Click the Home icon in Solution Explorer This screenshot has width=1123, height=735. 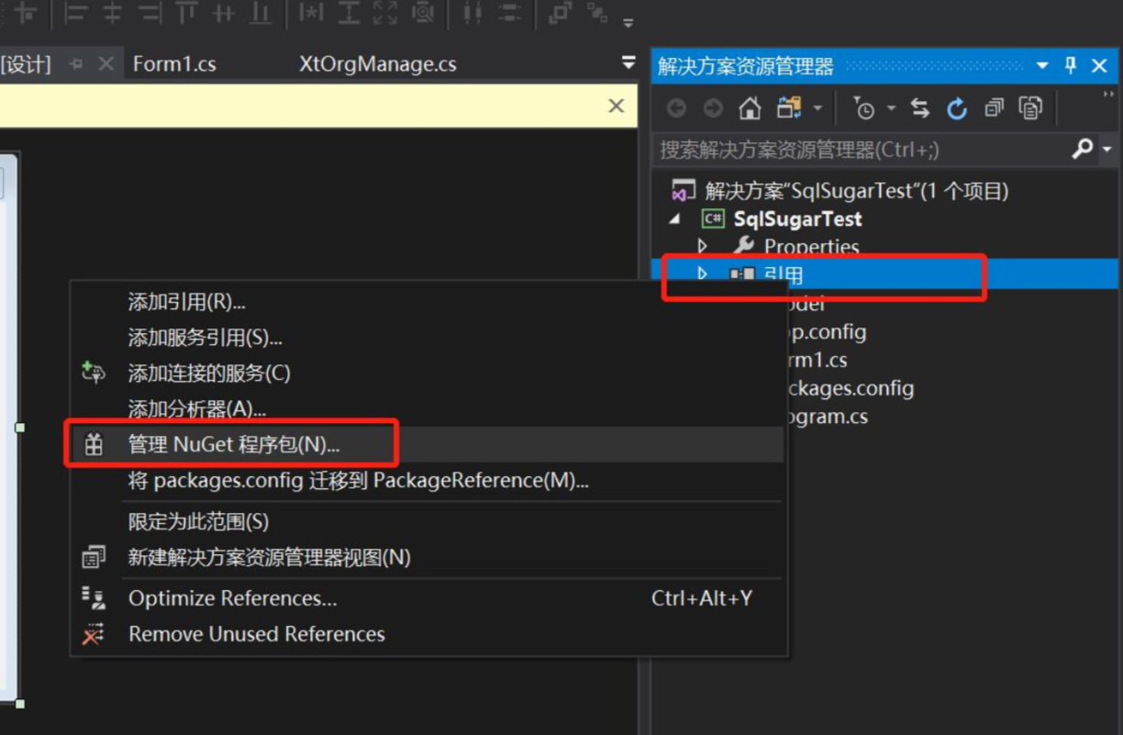coord(750,108)
